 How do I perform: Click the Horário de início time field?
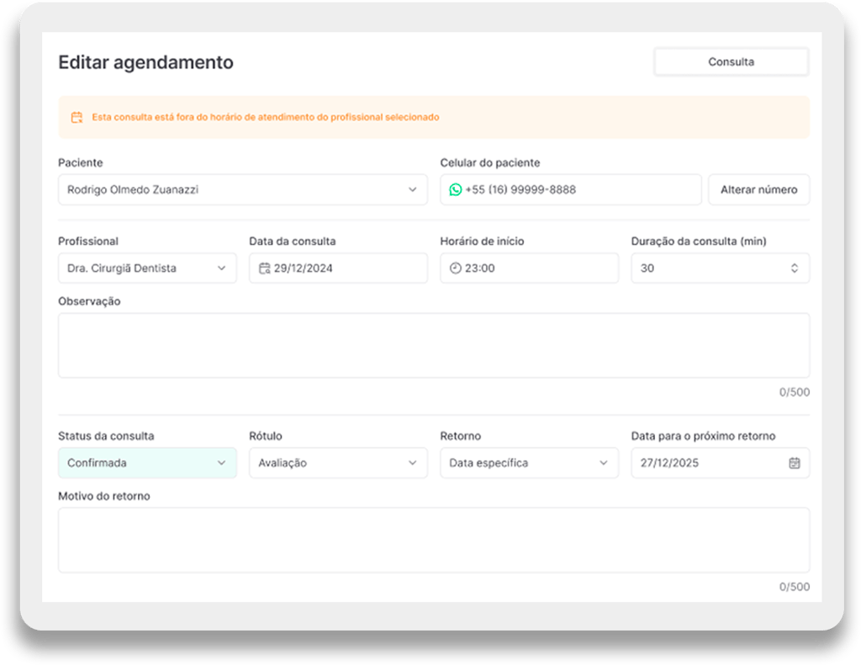click(x=530, y=268)
